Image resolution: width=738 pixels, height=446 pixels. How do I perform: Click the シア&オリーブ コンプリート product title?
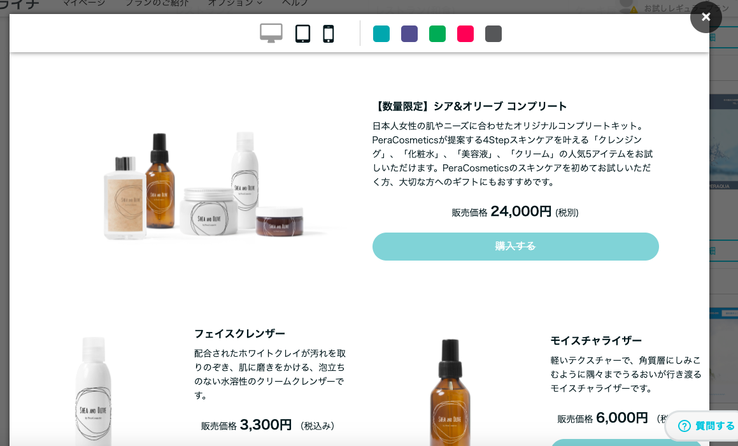tap(500, 106)
